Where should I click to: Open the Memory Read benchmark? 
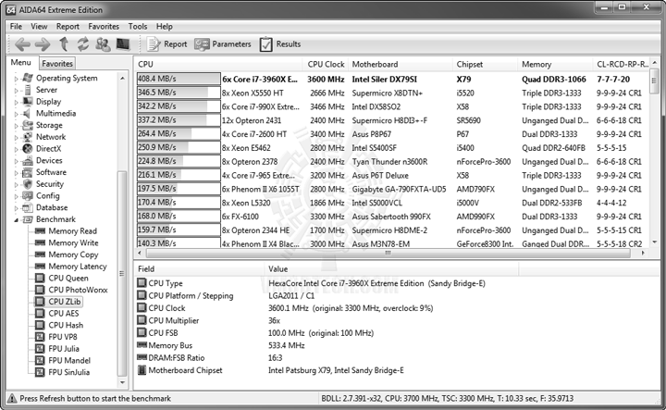coord(72,231)
